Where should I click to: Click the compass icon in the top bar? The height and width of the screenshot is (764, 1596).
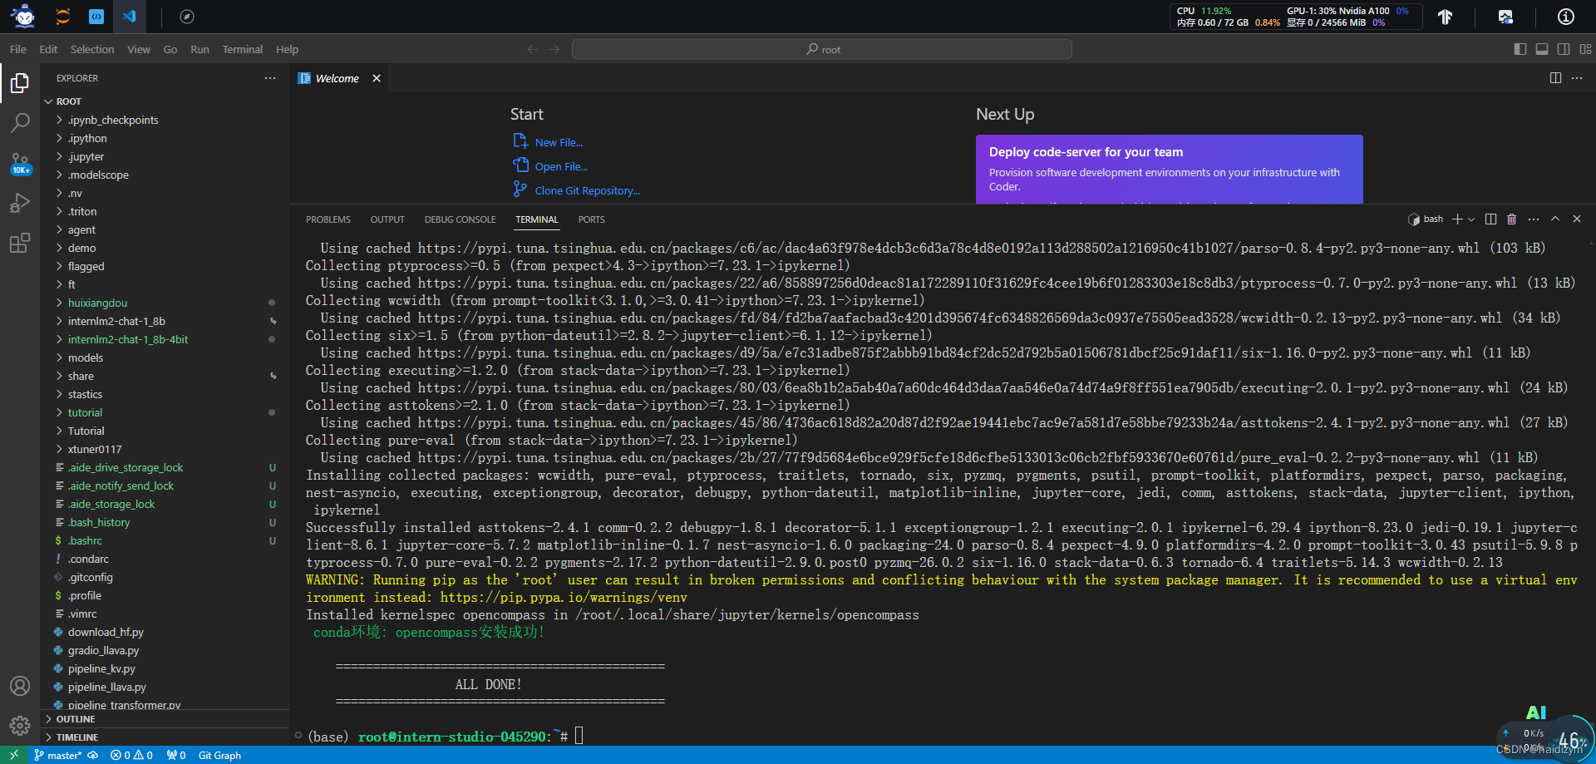coord(187,16)
